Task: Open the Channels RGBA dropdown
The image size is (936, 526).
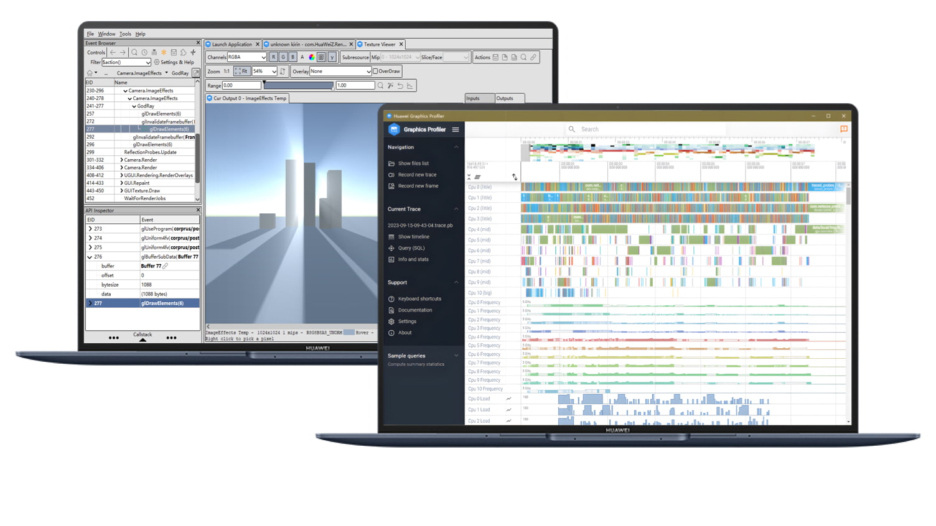Action: pyautogui.click(x=246, y=57)
